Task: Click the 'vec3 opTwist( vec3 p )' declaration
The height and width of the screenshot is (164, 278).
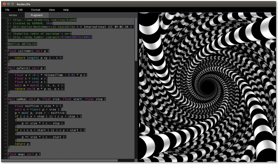Action: (27, 68)
